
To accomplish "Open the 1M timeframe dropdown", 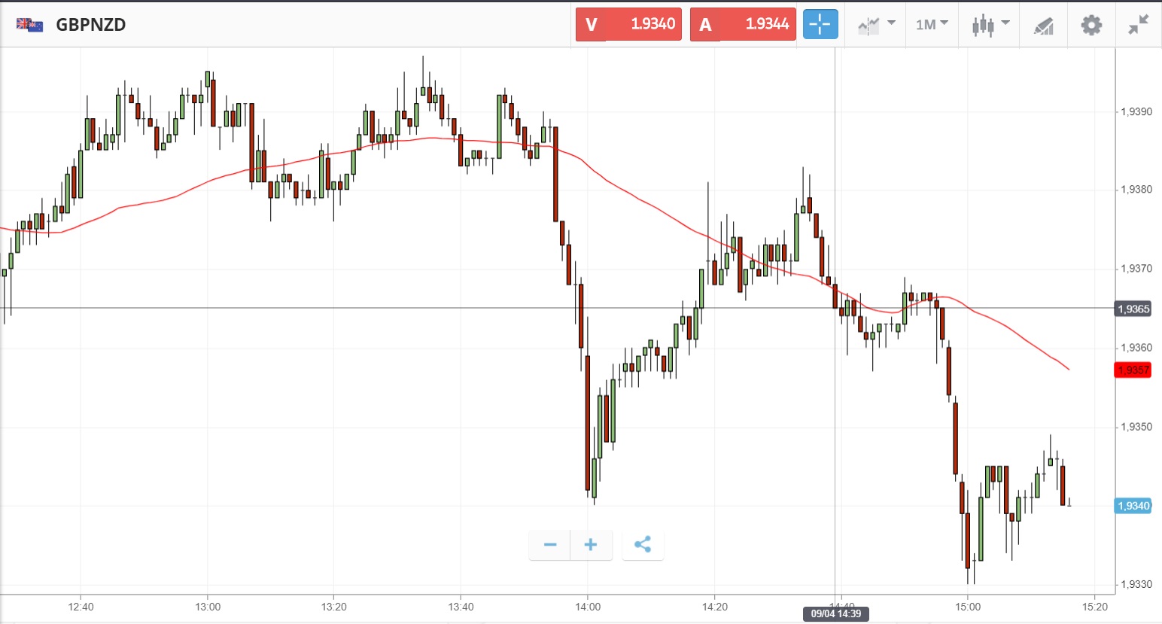I will [931, 25].
